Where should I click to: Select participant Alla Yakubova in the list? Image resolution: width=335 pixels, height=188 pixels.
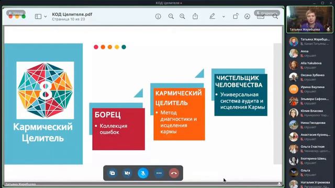coord(309,65)
